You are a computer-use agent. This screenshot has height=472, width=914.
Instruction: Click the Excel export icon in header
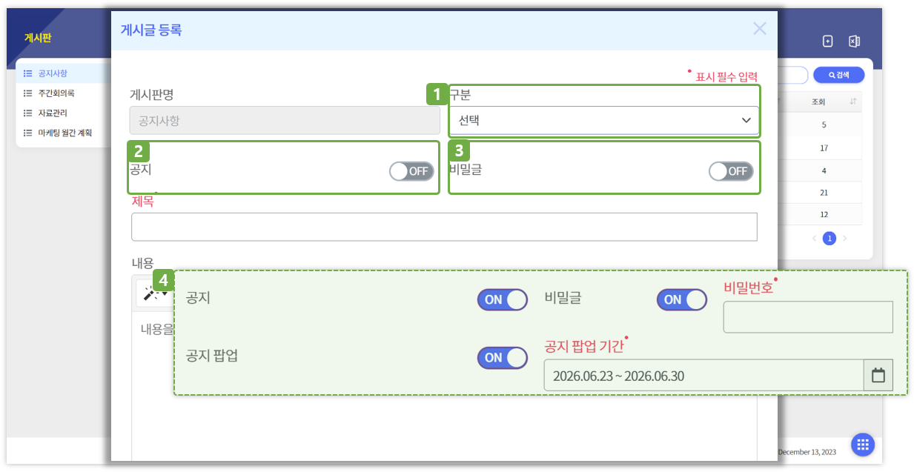(x=854, y=41)
